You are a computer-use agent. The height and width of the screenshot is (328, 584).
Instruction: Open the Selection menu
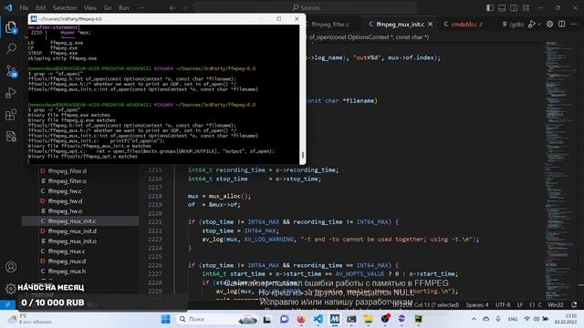65,8
